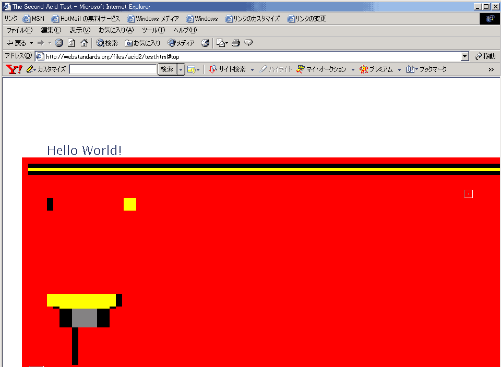
Task: Expand the サイト検索 dropdown arrow
Action: coord(252,69)
